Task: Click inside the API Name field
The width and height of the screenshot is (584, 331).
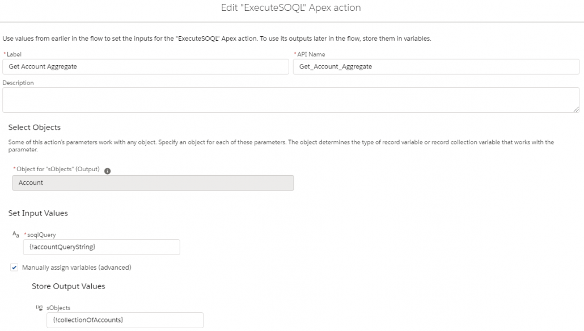Action: (437, 66)
